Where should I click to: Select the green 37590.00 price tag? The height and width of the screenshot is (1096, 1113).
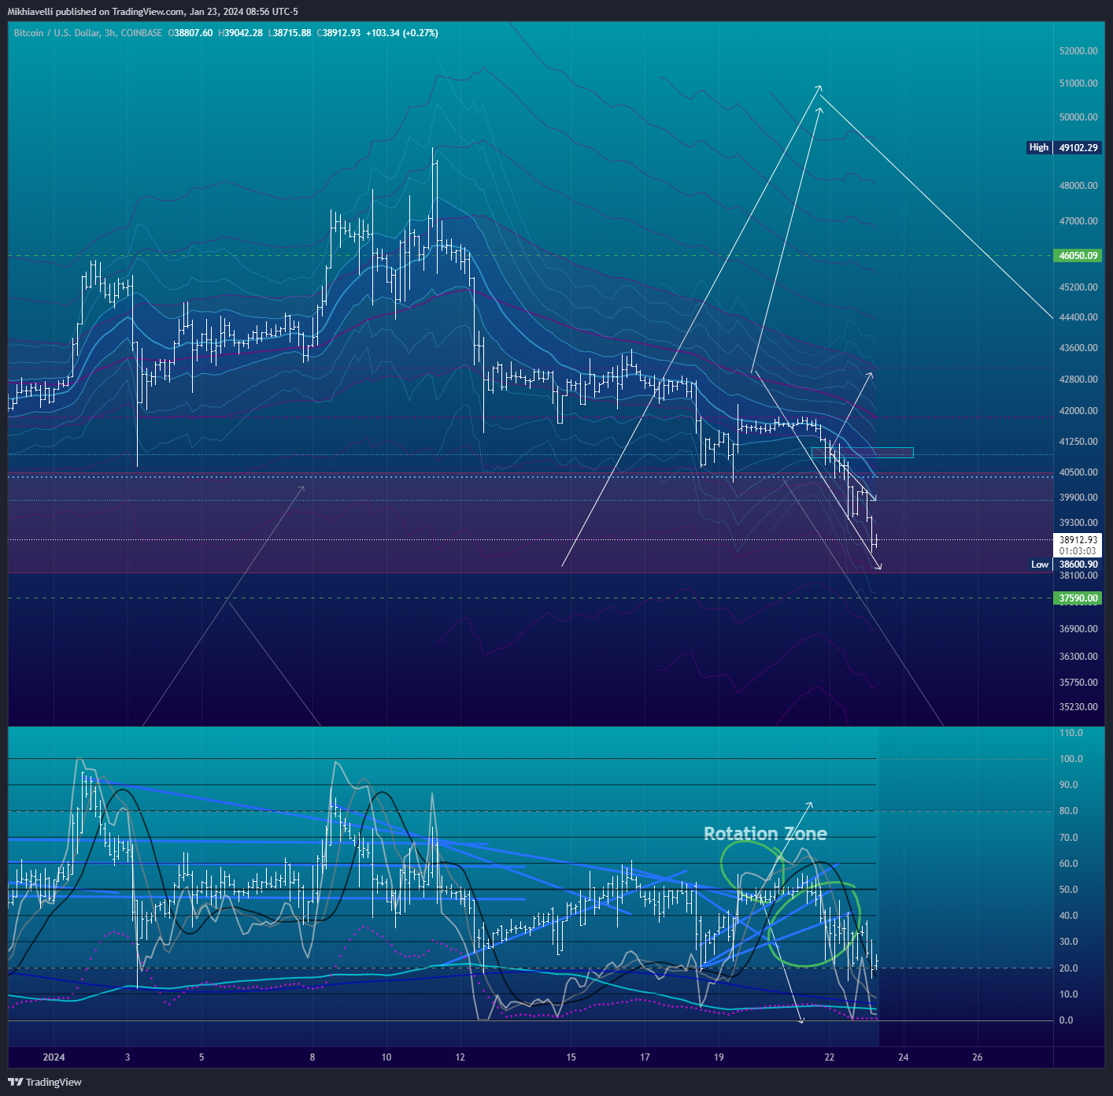coord(1078,598)
